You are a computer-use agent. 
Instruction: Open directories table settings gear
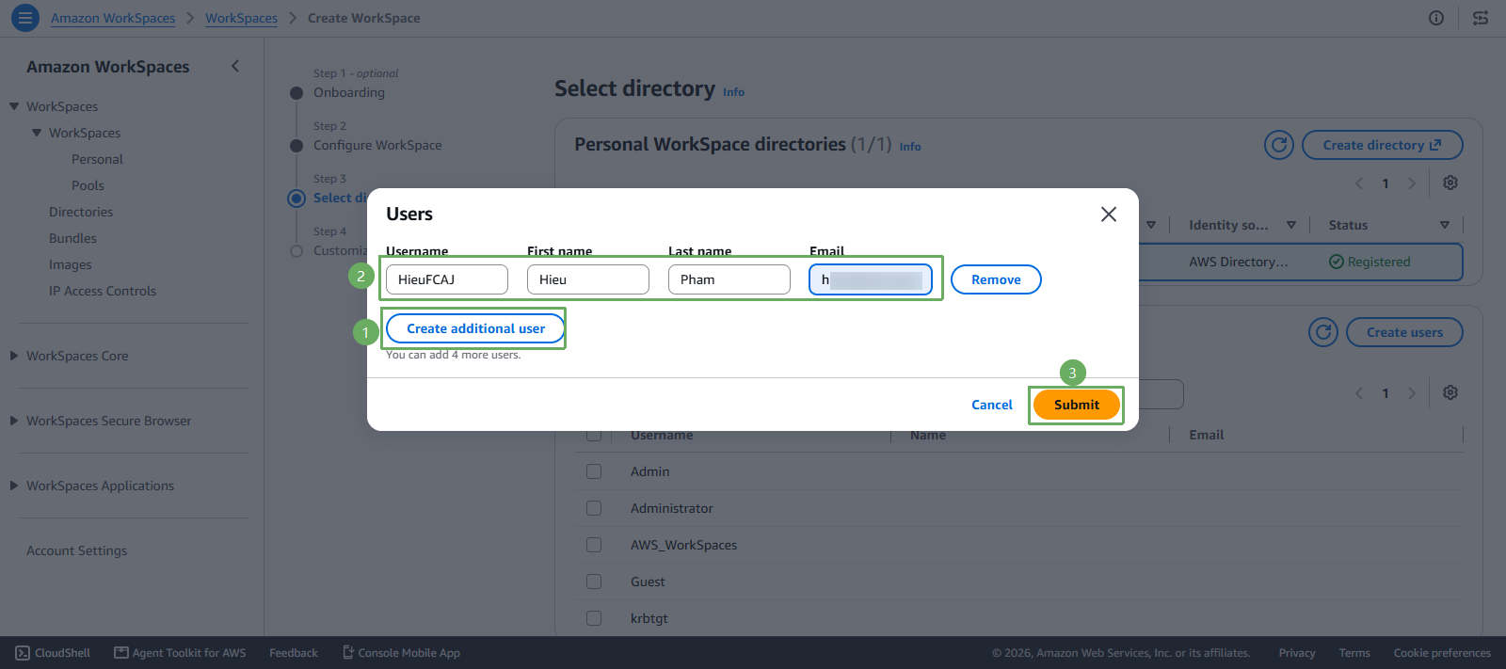[1450, 183]
